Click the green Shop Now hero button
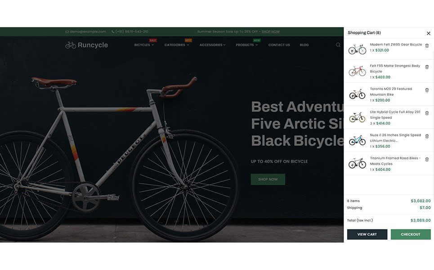 (268, 180)
